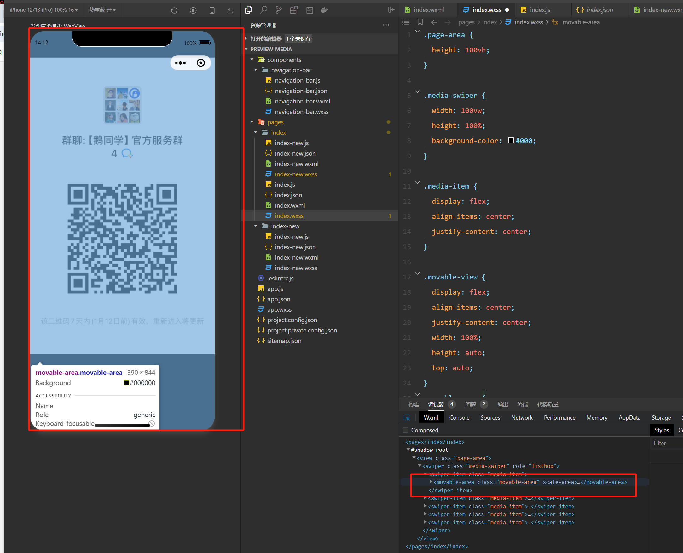
Task: Collapse the pages folder
Action: tap(252, 122)
